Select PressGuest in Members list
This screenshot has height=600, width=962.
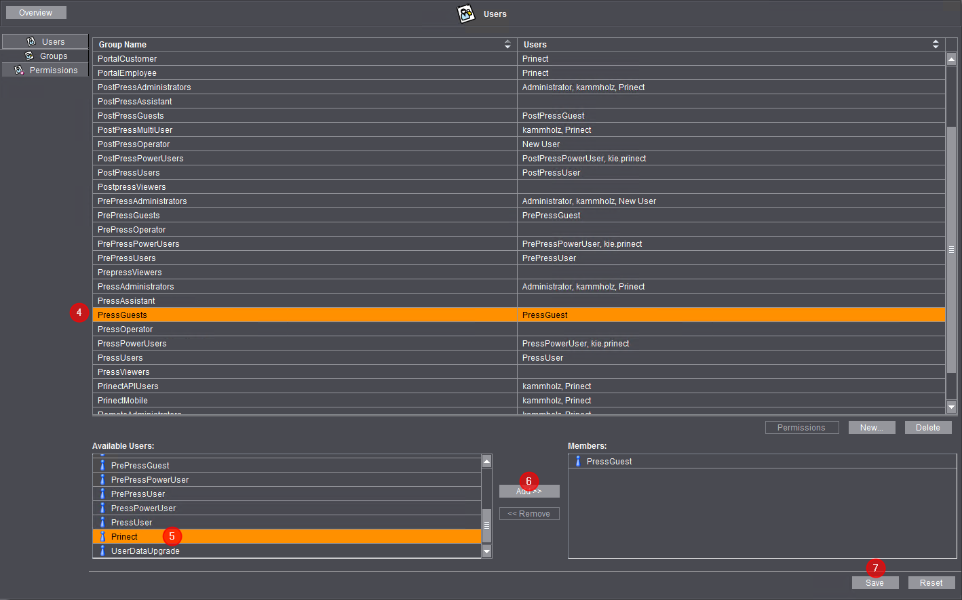pos(762,461)
